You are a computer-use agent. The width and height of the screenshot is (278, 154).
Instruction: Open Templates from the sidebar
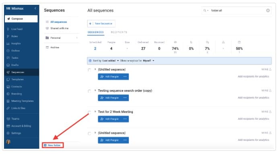17,79
